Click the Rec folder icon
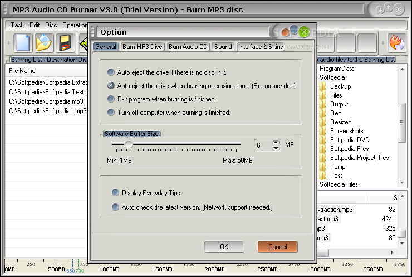The image size is (412, 277). pyautogui.click(x=323, y=113)
